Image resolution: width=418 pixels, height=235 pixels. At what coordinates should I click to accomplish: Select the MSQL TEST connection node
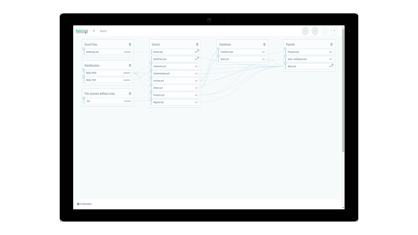click(x=108, y=80)
